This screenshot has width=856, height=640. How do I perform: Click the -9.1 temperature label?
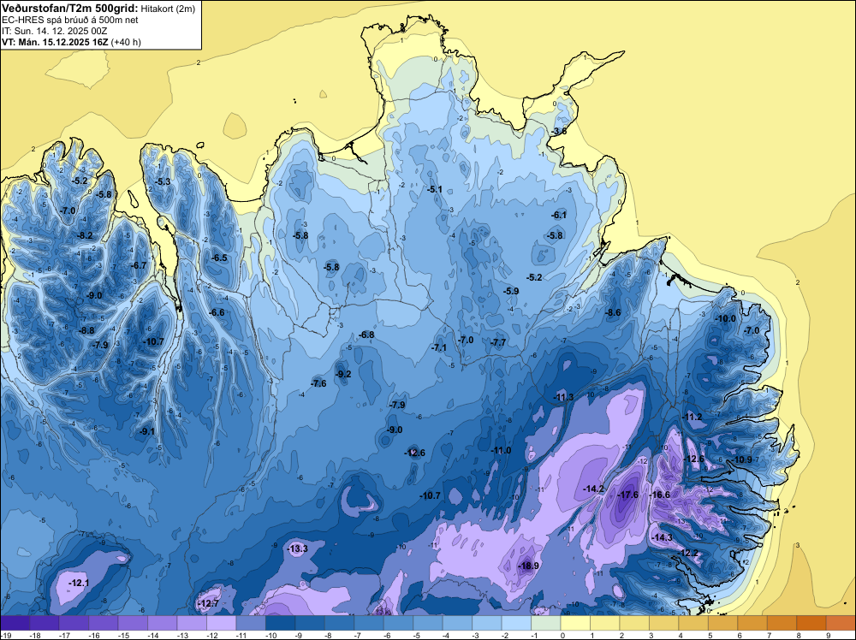pyautogui.click(x=147, y=431)
